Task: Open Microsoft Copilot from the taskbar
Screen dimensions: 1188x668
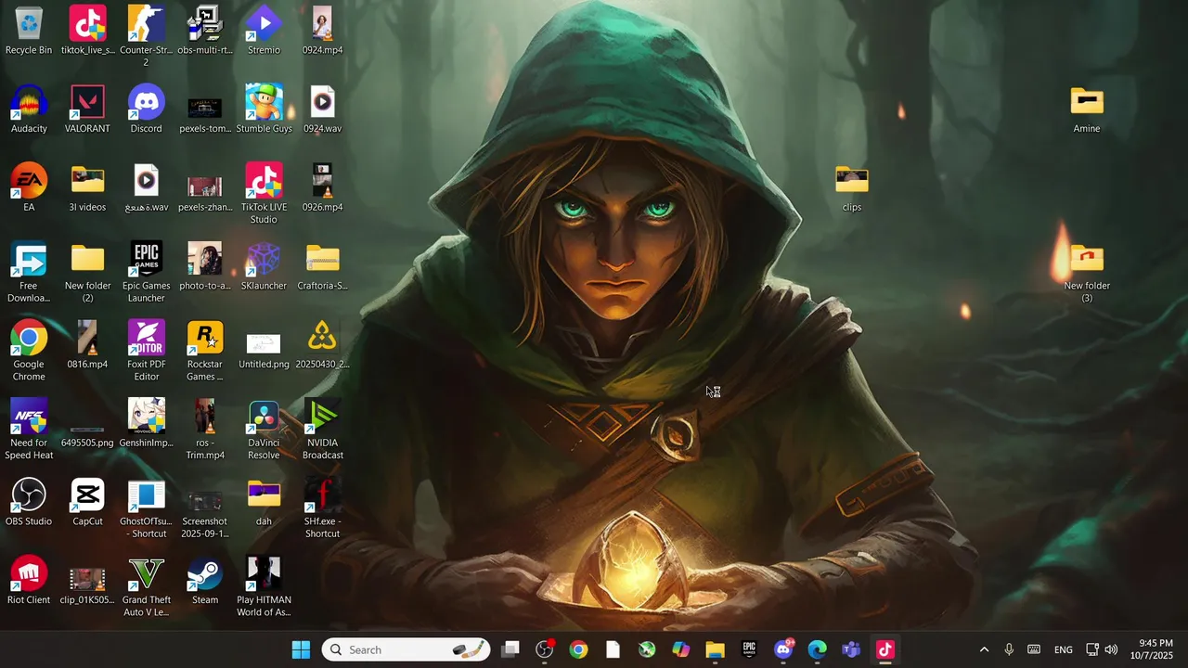Action: click(x=680, y=649)
